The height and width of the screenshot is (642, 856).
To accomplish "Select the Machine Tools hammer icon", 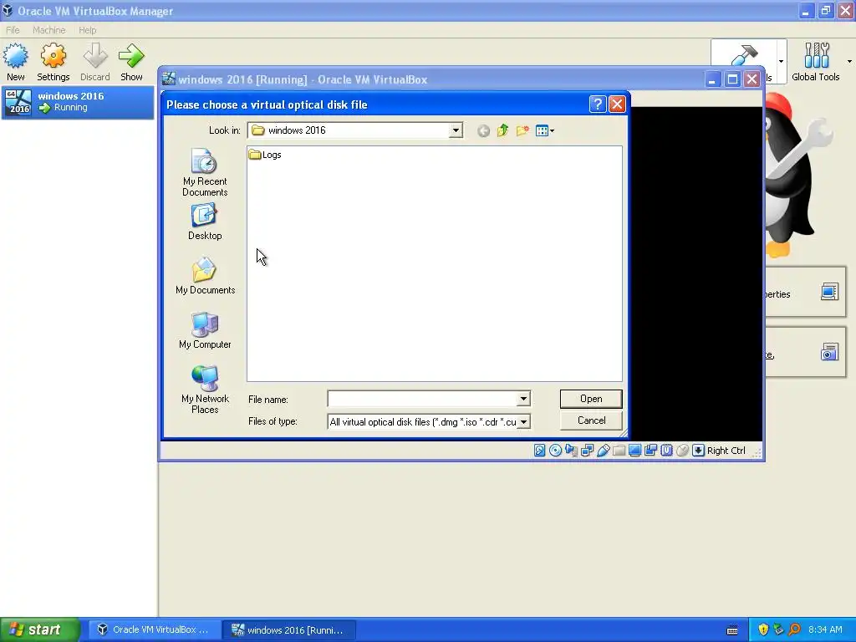I will [x=744, y=54].
